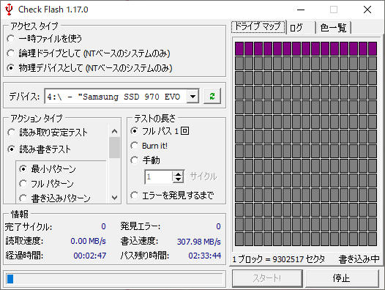The height and width of the screenshot is (290, 385).
Task: Click action type list scroll up arrow
Action: coord(114,131)
